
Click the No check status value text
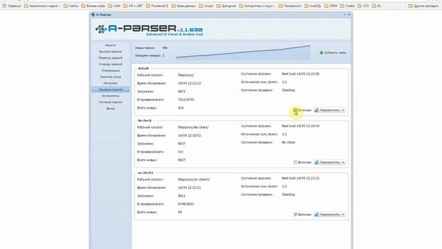289,142
